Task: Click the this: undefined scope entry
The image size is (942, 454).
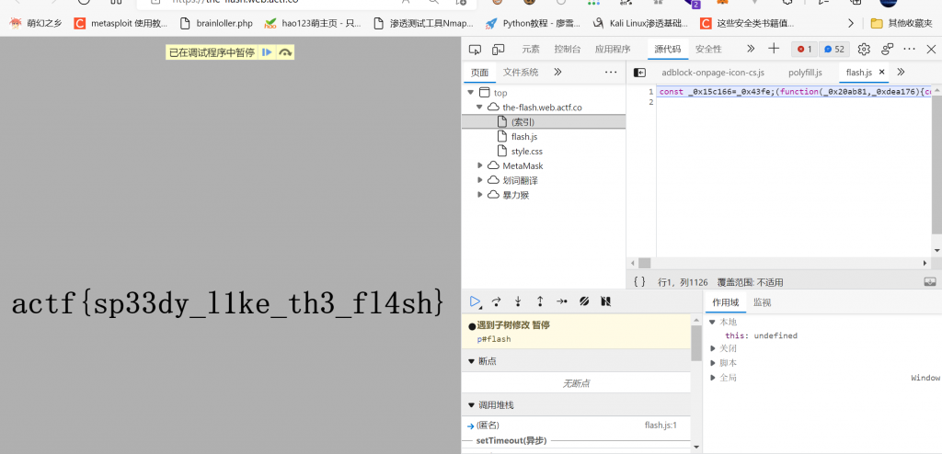Action: [x=761, y=335]
